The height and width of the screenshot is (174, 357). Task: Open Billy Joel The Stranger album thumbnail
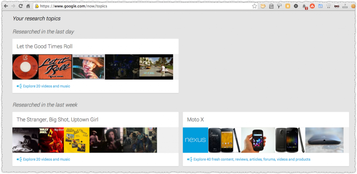(25, 140)
